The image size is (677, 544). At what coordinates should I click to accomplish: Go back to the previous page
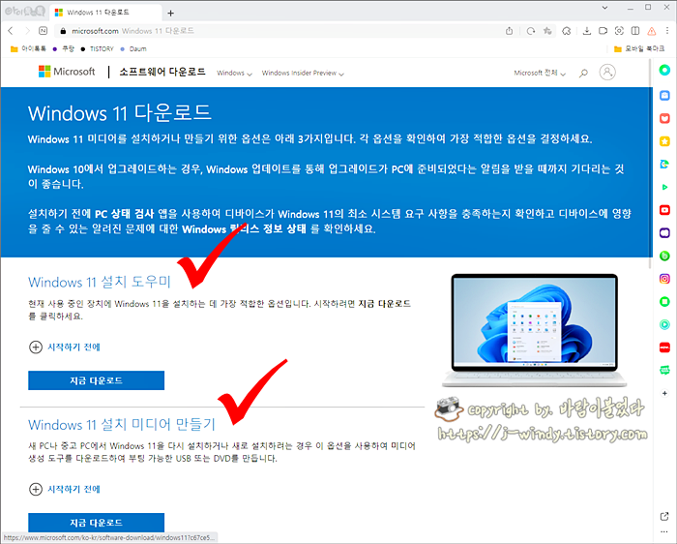coord(11,31)
